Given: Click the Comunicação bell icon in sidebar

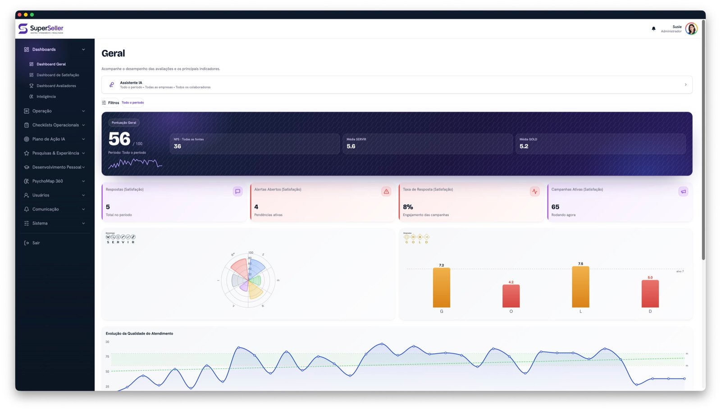Looking at the screenshot, I should click(x=27, y=209).
